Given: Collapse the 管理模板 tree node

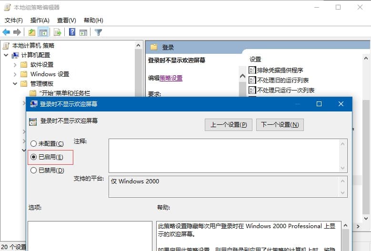Looking at the screenshot, I should point(15,83).
